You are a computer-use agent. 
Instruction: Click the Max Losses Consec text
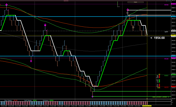(161, 97)
